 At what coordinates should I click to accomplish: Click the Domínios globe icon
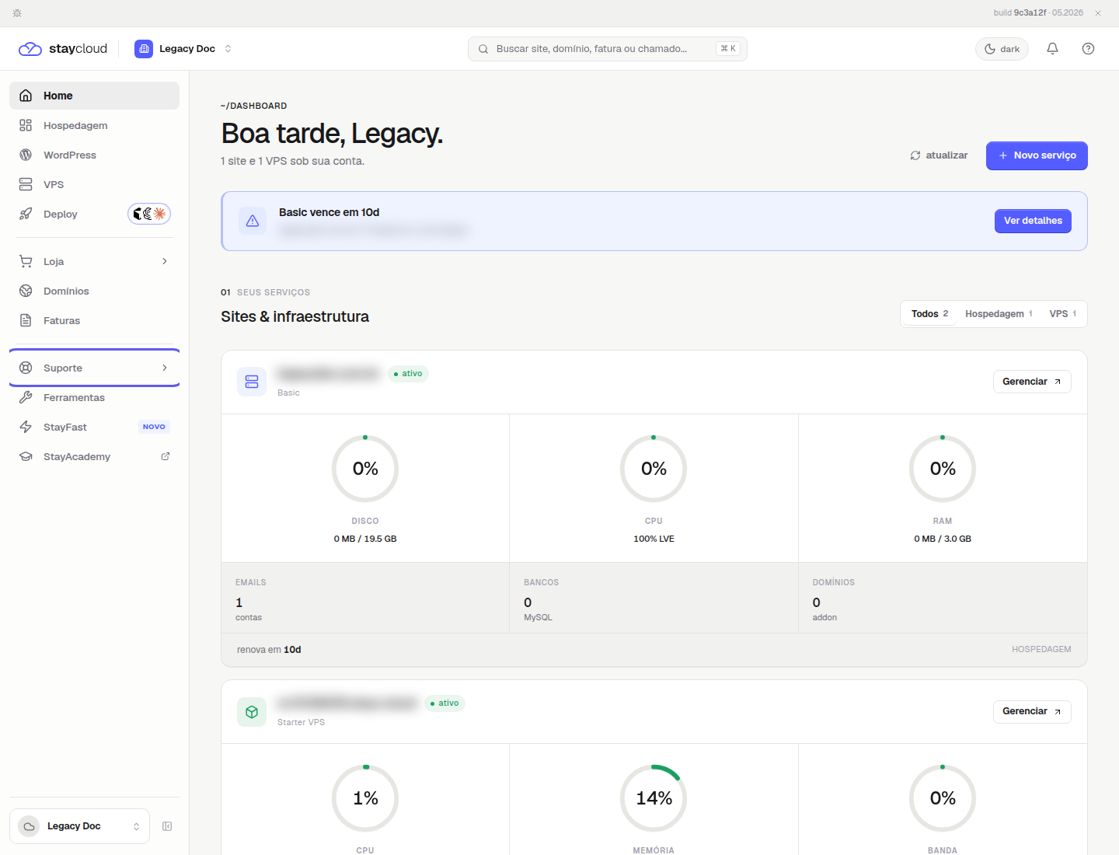pyautogui.click(x=26, y=291)
